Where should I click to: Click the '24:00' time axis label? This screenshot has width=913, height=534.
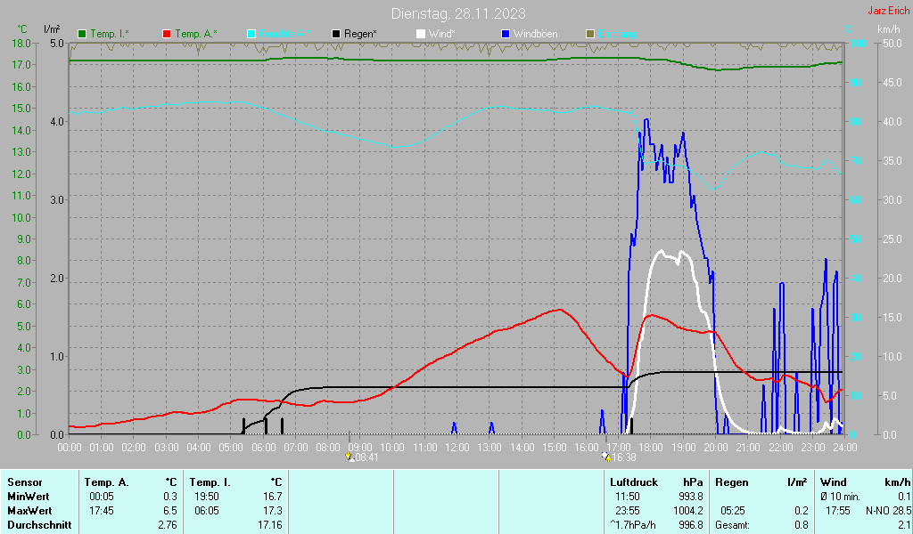pyautogui.click(x=845, y=448)
